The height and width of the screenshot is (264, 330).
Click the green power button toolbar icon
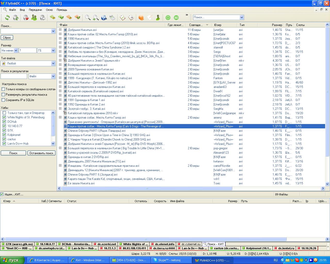tap(168, 18)
